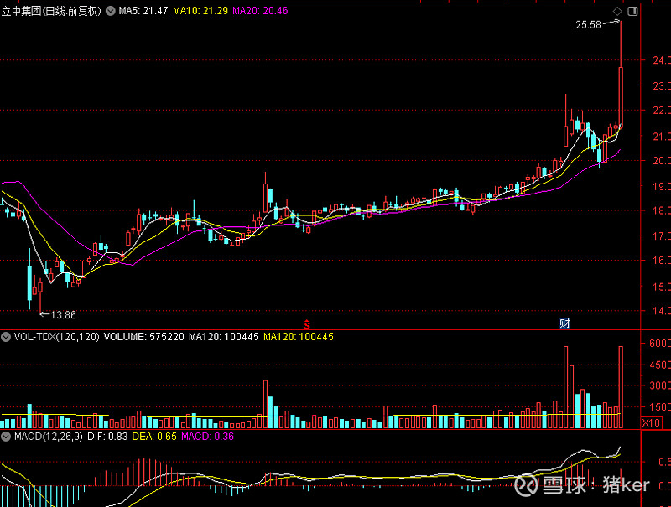The image size is (671, 507).
Task: Click the 1500 volume axis label
Action: click(x=660, y=407)
